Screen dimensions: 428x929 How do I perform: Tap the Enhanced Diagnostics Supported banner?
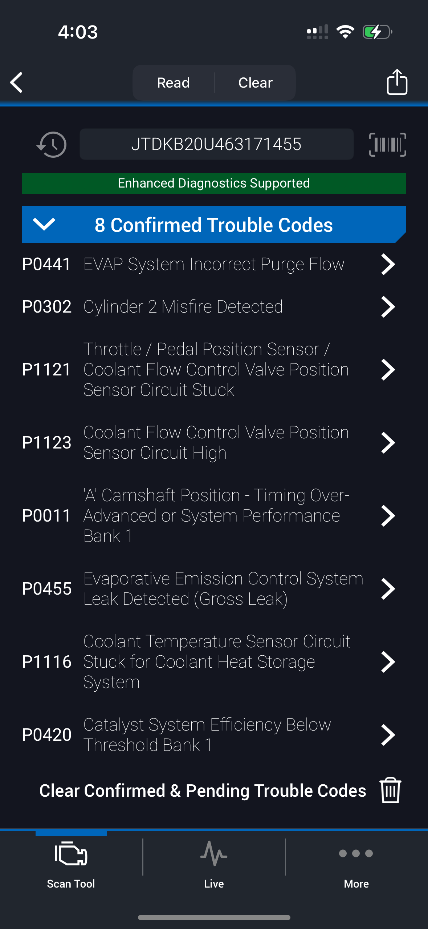(x=214, y=183)
